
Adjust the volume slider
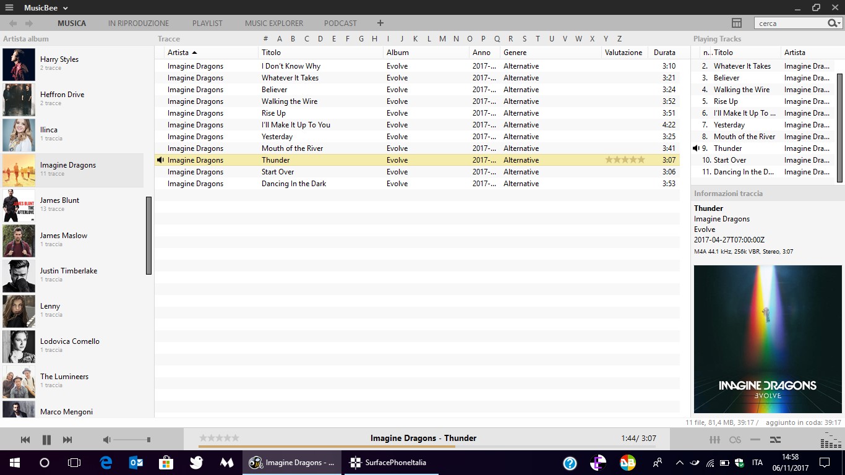[x=132, y=440]
